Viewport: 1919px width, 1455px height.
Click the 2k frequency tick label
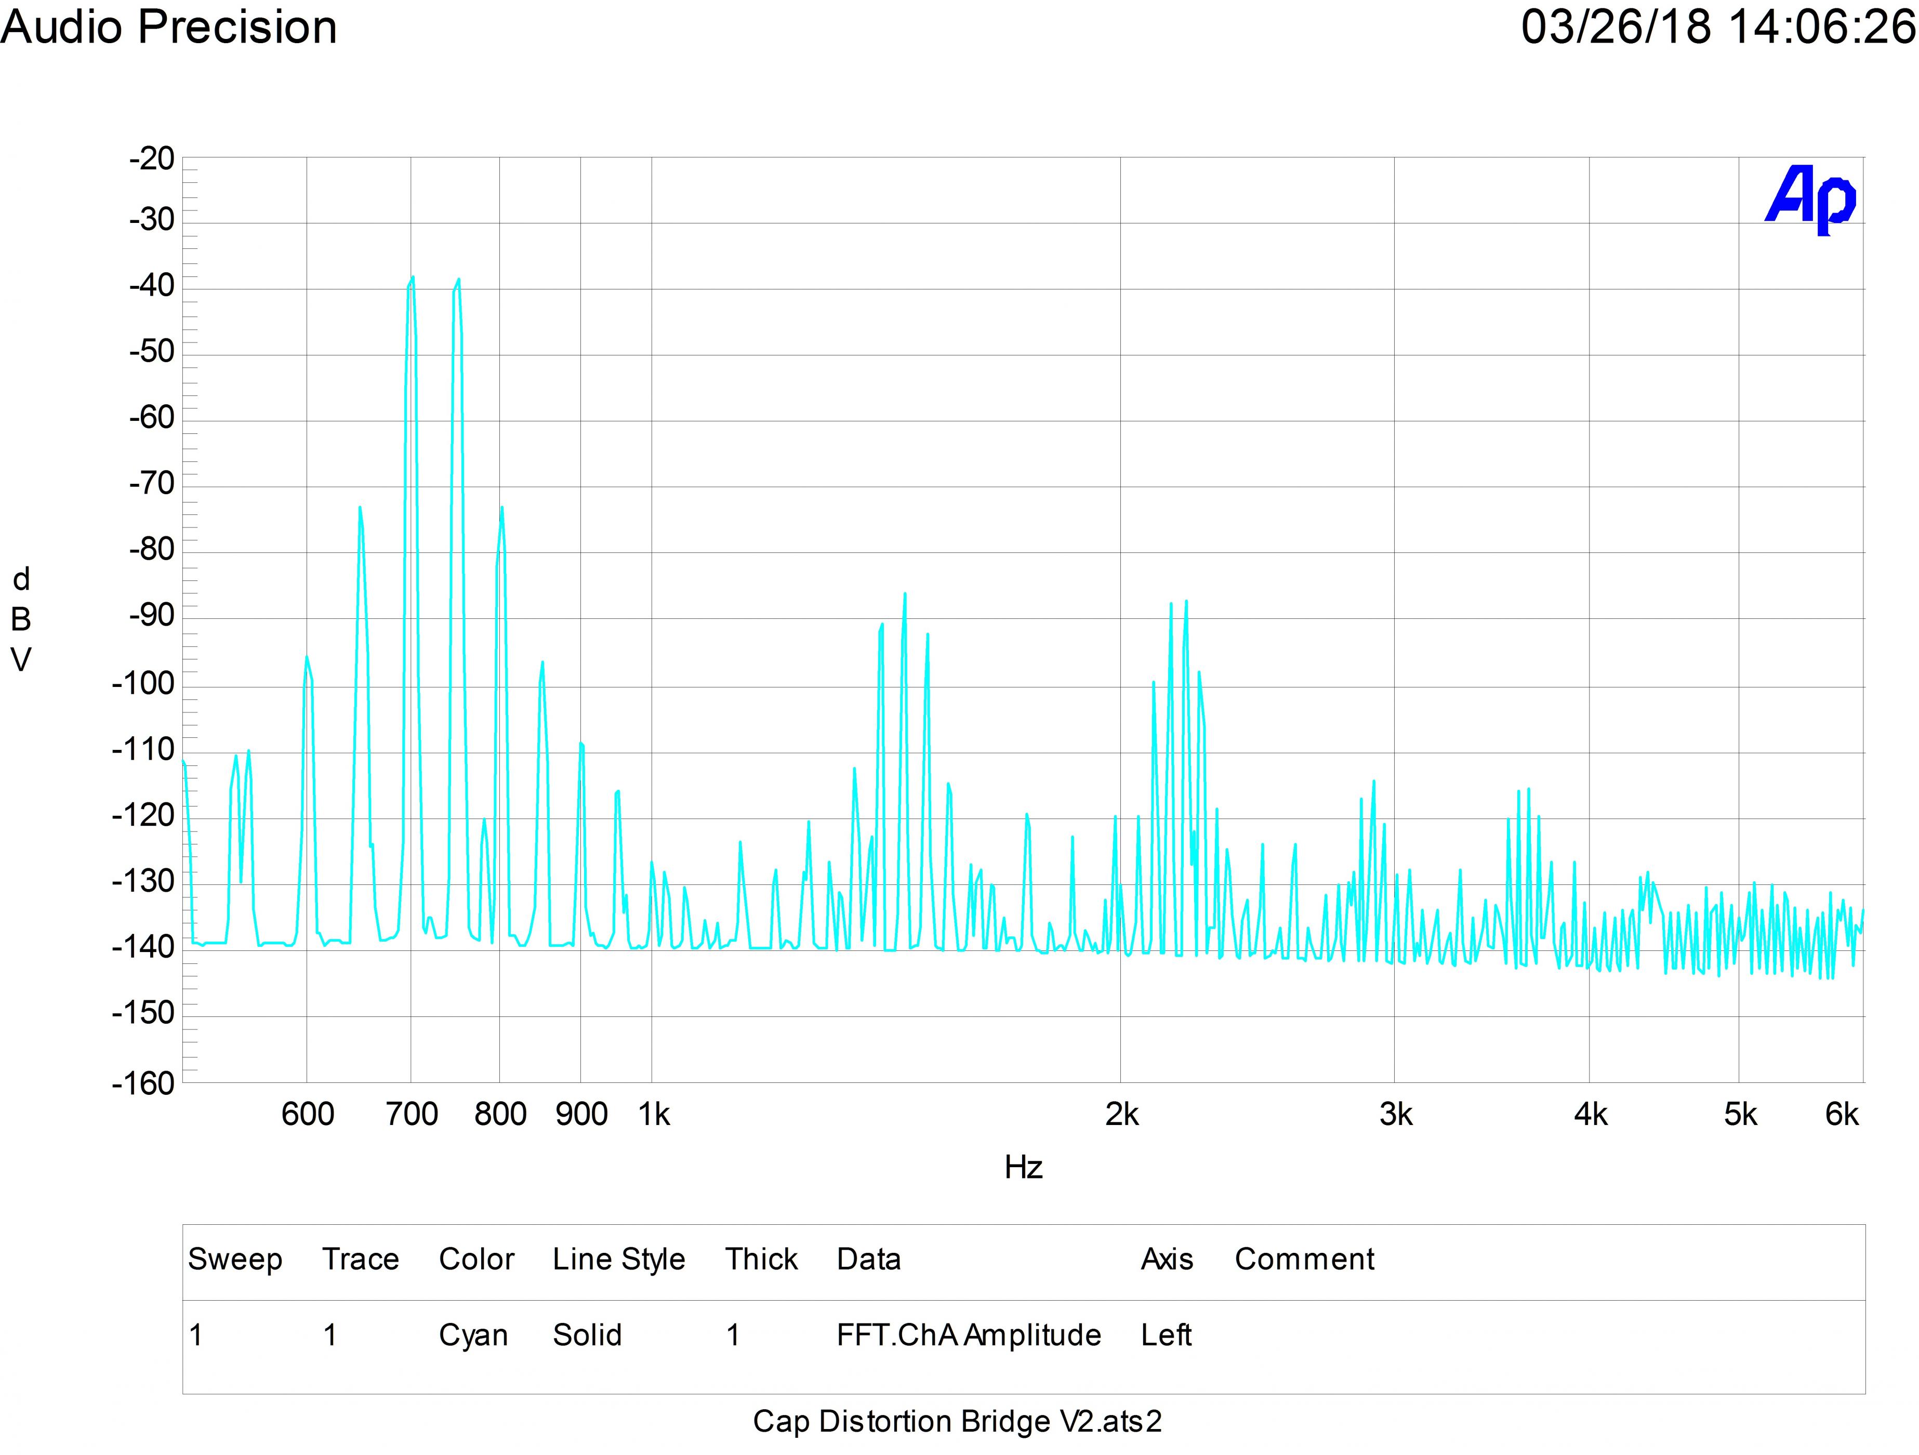[1122, 1114]
